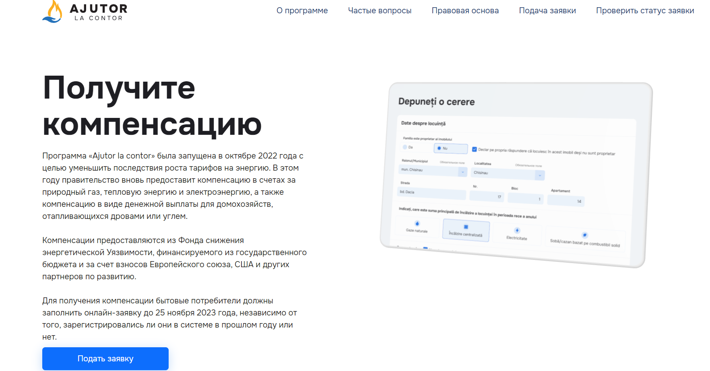Click the Electricitate lightning bolt icon
710x371 pixels.
(517, 230)
